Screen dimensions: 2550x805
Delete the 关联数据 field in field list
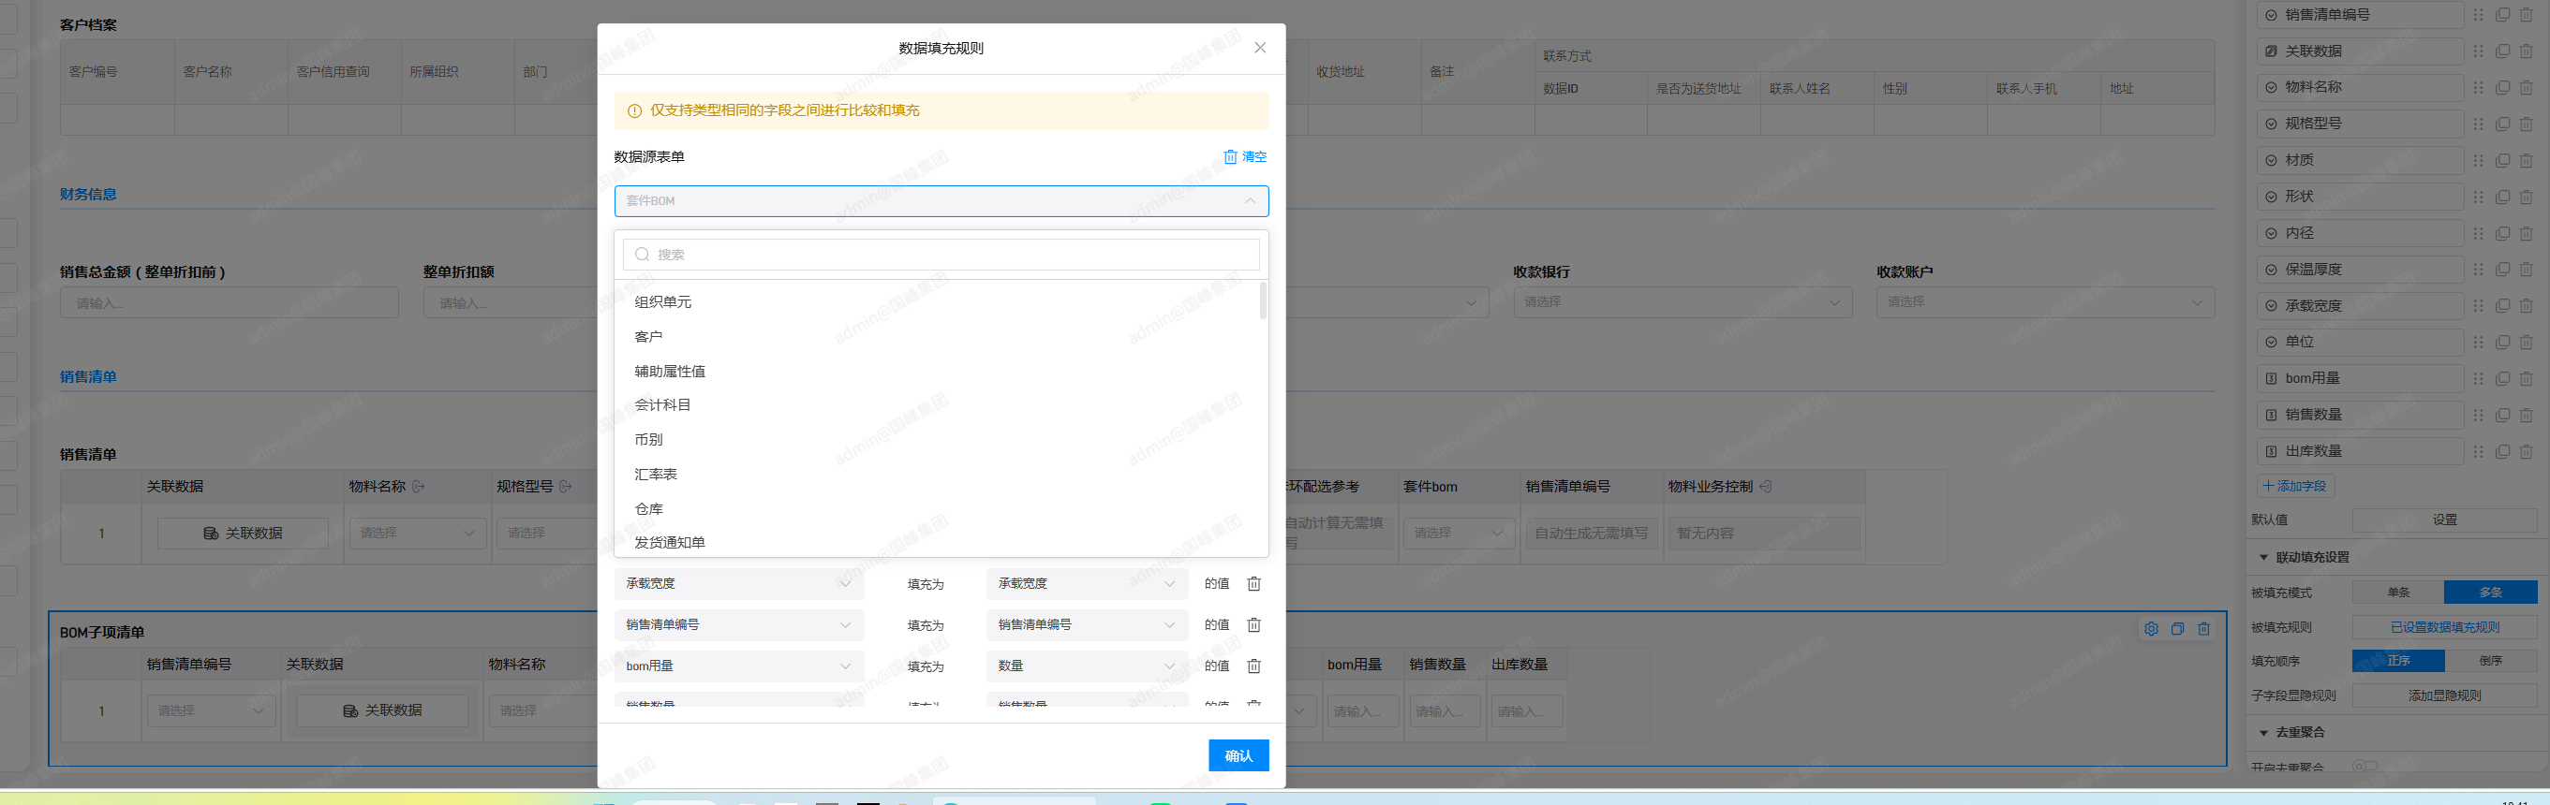[x=2527, y=51]
